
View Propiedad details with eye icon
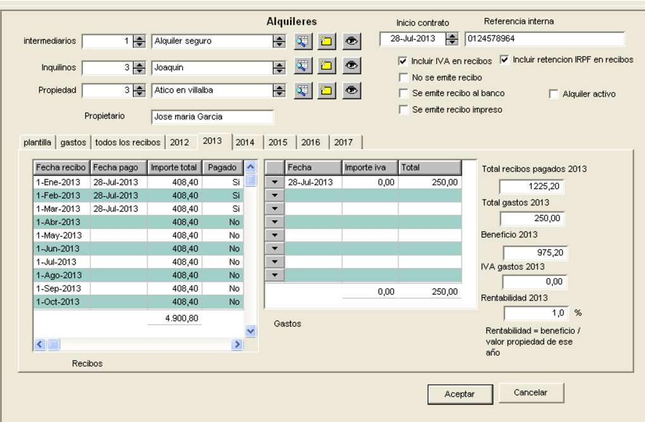pos(352,90)
